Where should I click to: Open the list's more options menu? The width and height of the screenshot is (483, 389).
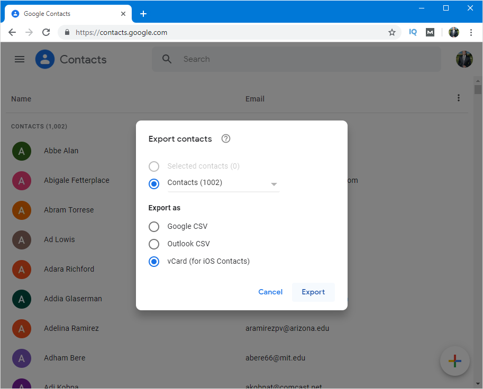pos(458,98)
